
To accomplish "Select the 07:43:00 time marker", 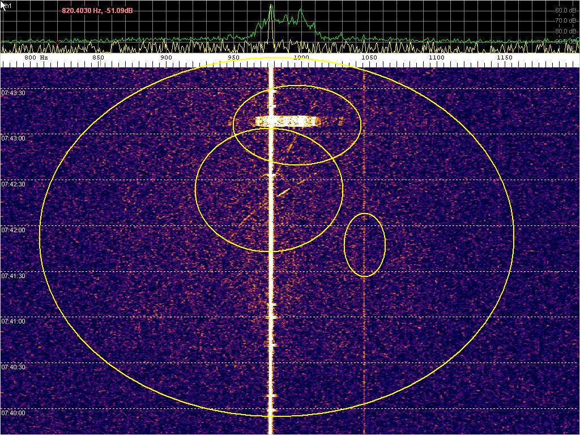I will click(x=13, y=139).
